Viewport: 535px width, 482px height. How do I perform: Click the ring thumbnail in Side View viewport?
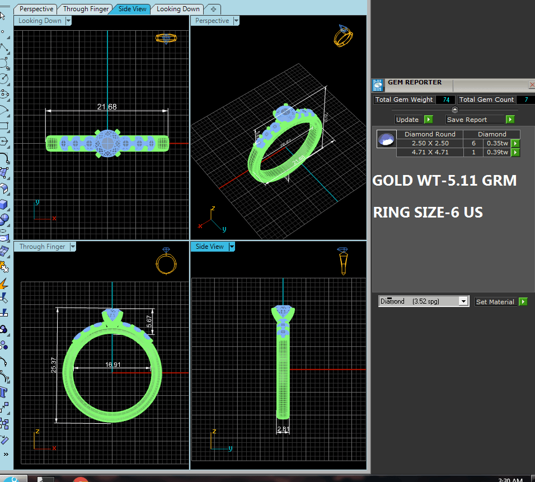(x=343, y=261)
